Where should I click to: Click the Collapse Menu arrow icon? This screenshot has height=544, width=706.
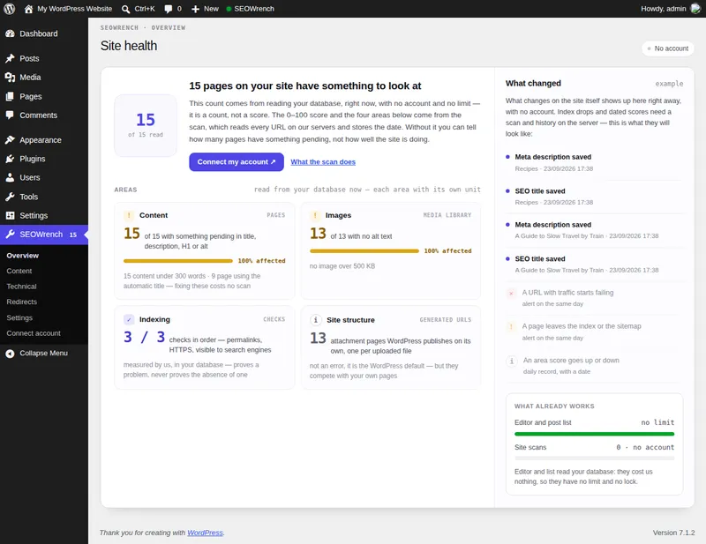(10, 354)
